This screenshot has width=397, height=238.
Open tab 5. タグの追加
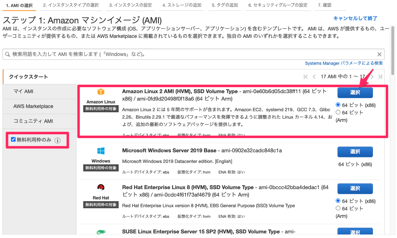coord(225,5)
